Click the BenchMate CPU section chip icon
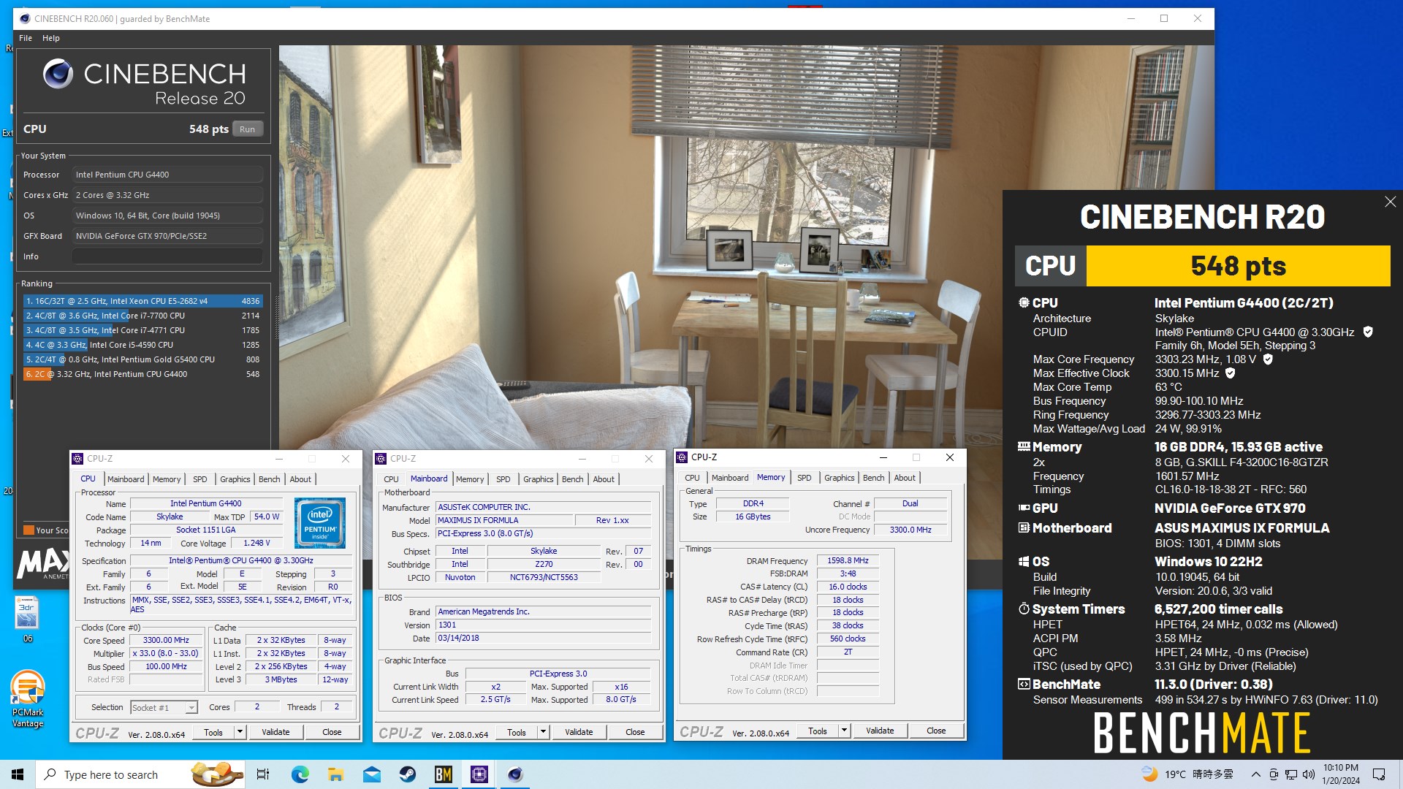Image resolution: width=1403 pixels, height=789 pixels. [x=1024, y=302]
